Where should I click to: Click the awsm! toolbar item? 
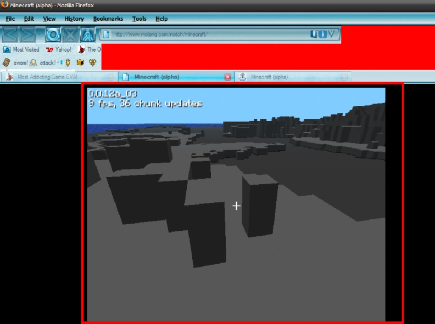click(x=21, y=63)
